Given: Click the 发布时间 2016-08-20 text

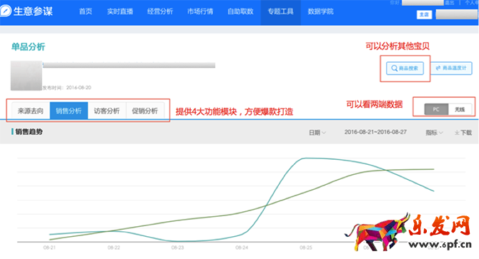Looking at the screenshot, I should click(x=66, y=88).
